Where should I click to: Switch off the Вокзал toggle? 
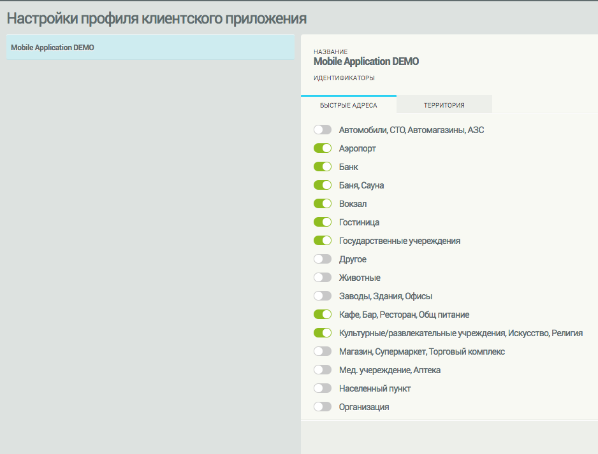(323, 204)
